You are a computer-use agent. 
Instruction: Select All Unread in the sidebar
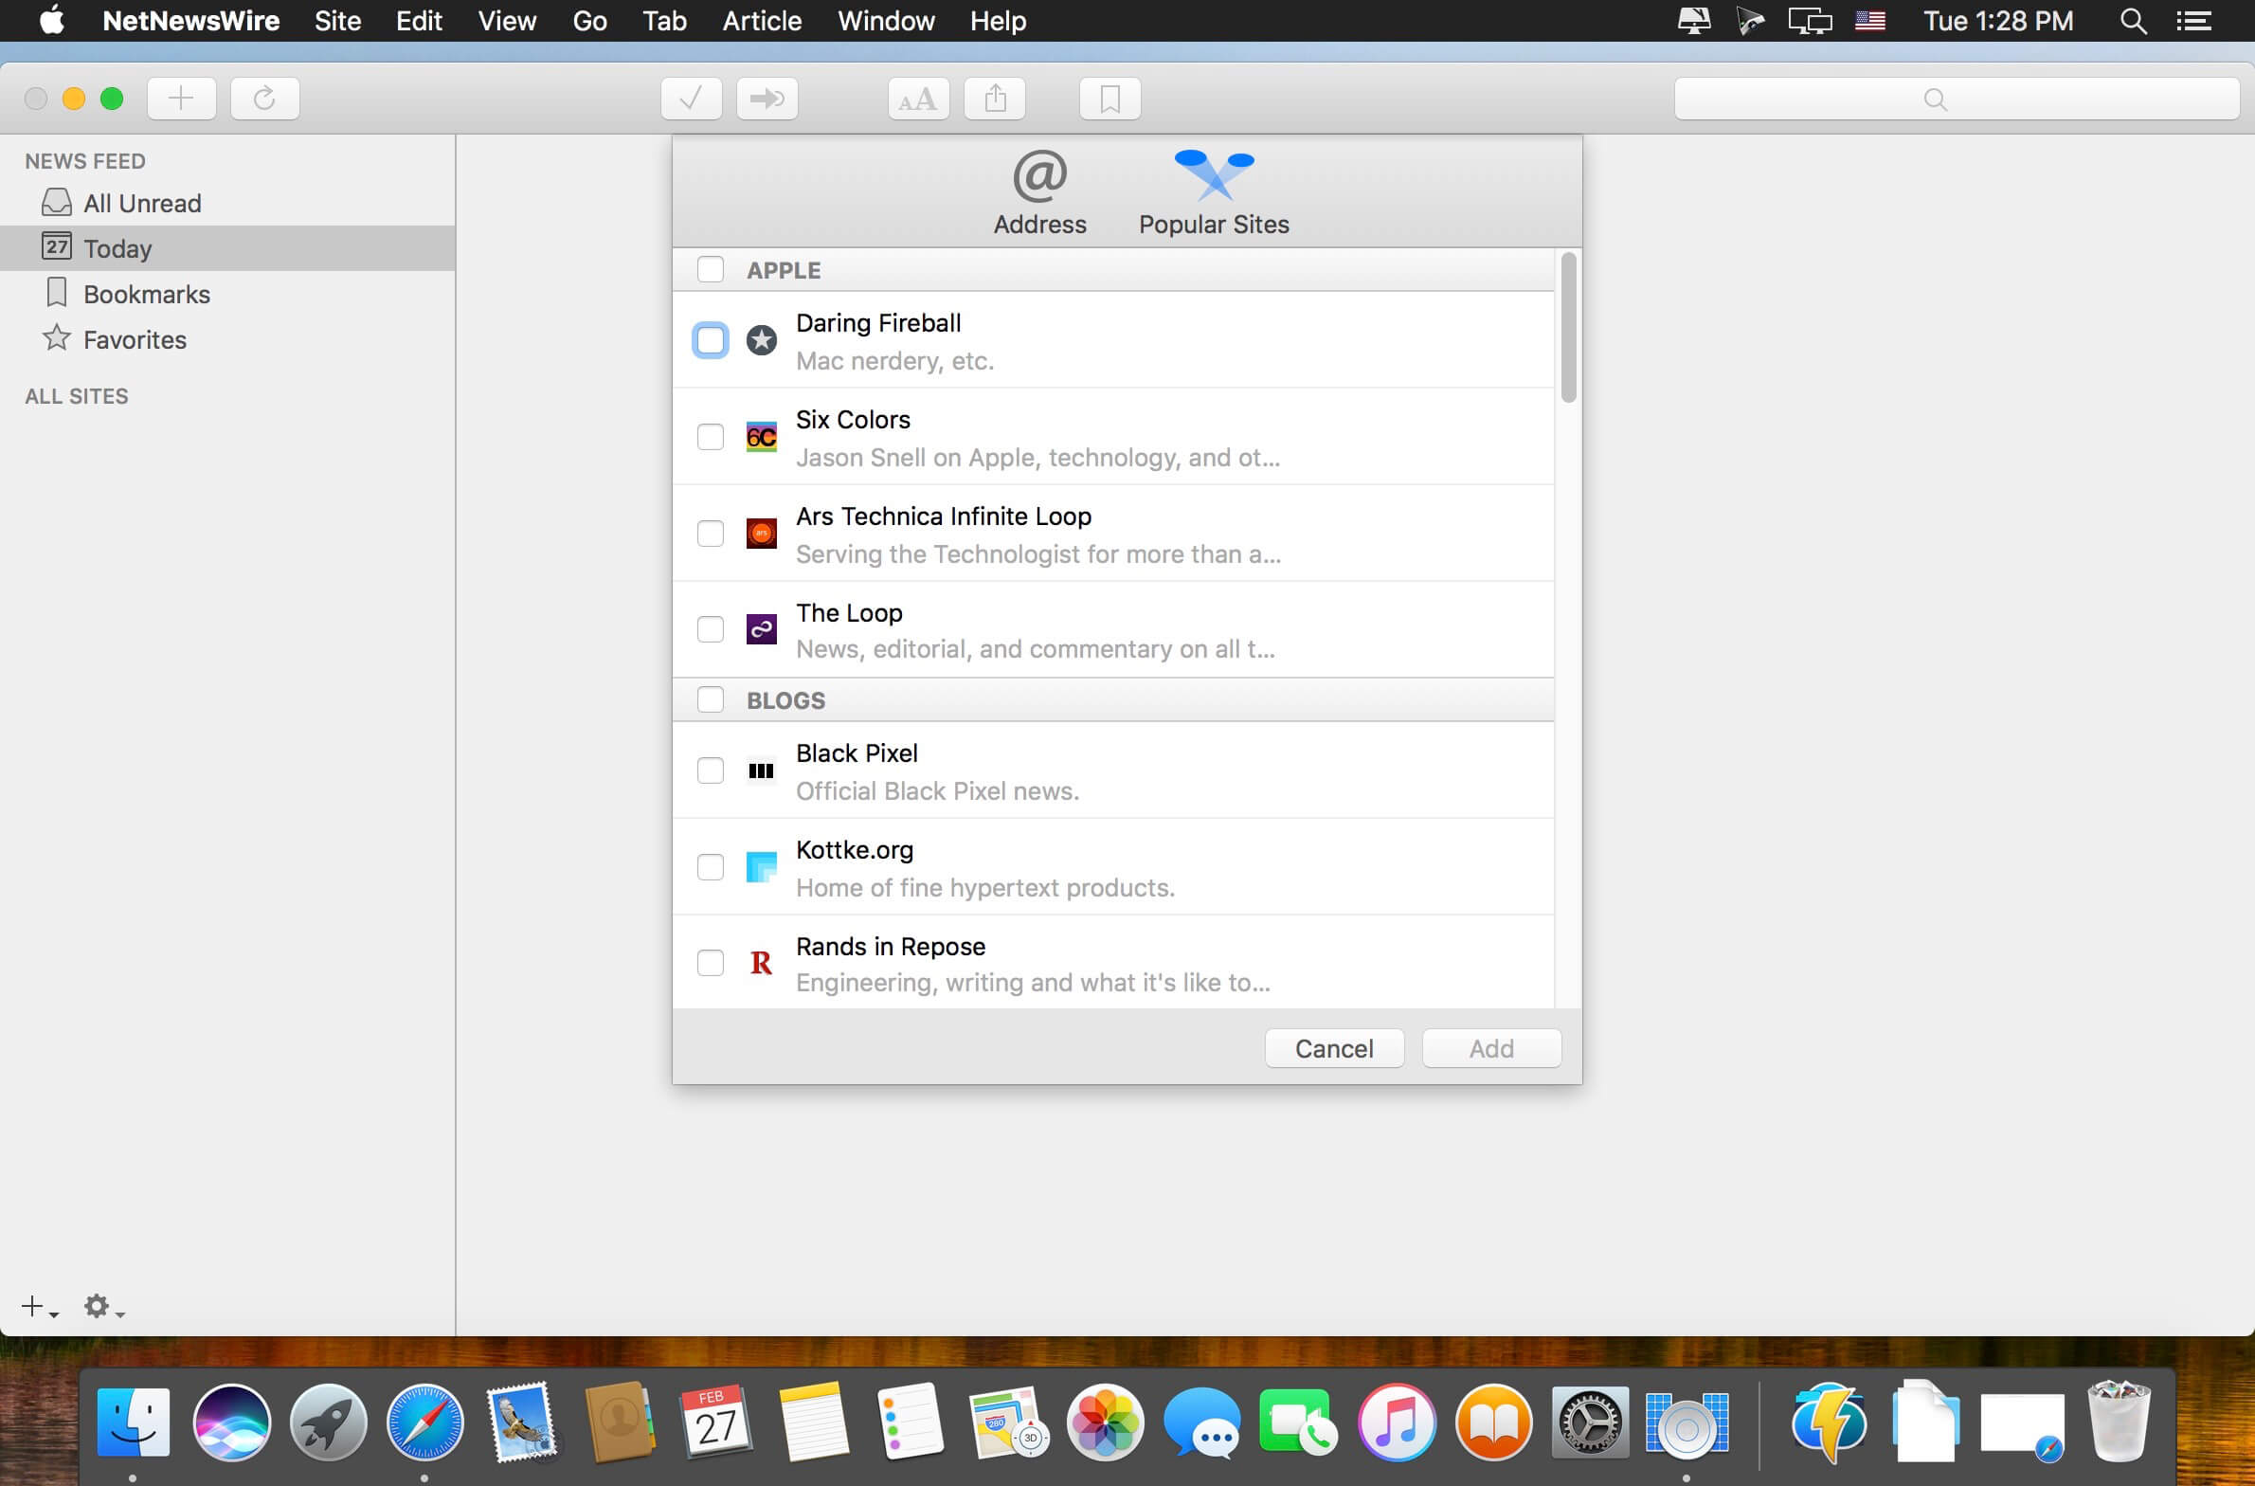pos(227,203)
